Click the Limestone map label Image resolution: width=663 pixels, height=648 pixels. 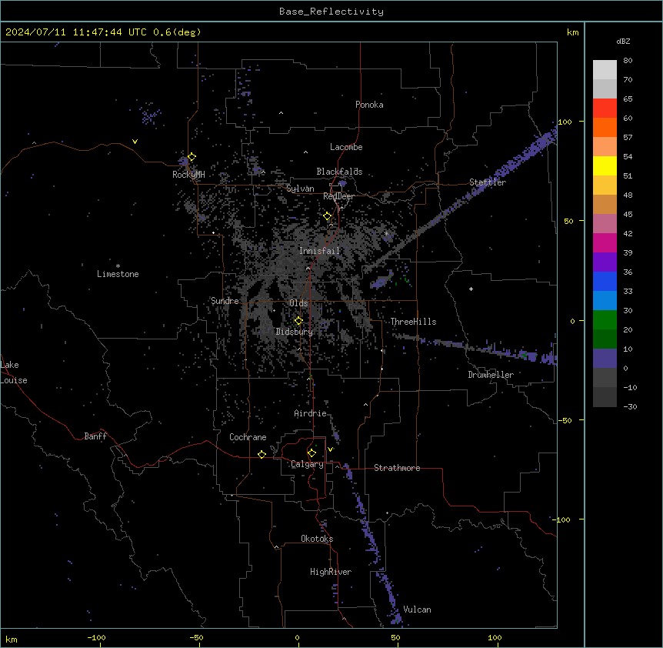pos(118,274)
